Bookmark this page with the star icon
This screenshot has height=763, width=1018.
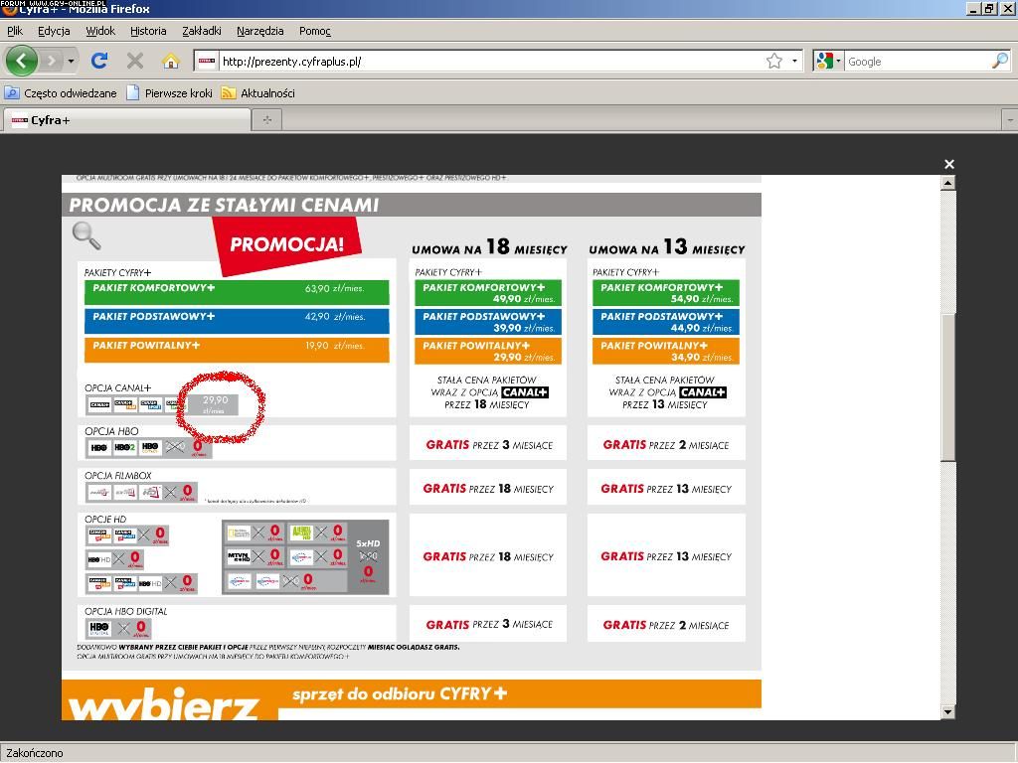[x=773, y=61]
